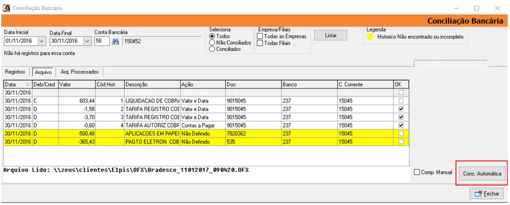Viewport: 510px width, 205px height.
Task: Select the Conciliados radio button
Action: tap(212, 49)
